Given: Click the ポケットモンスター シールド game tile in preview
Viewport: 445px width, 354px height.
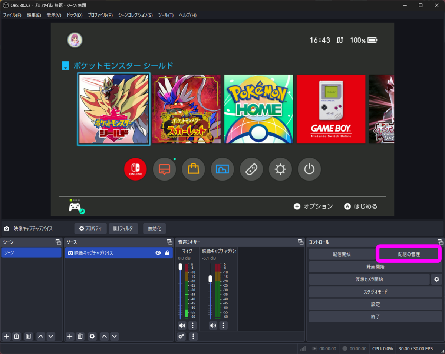Looking at the screenshot, I should point(113,109).
